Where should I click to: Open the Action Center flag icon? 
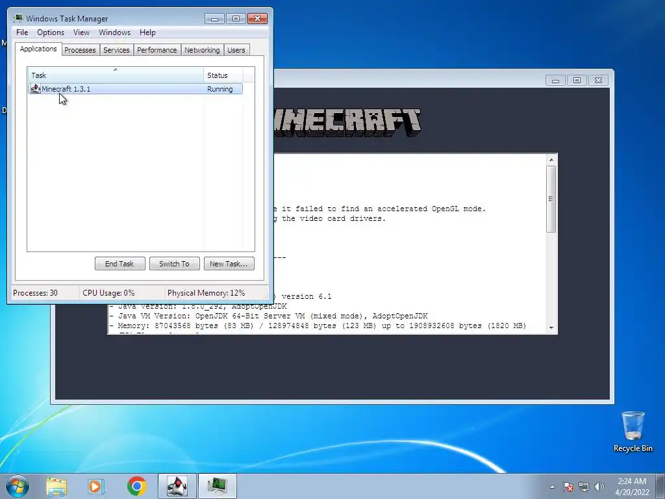pyautogui.click(x=568, y=487)
